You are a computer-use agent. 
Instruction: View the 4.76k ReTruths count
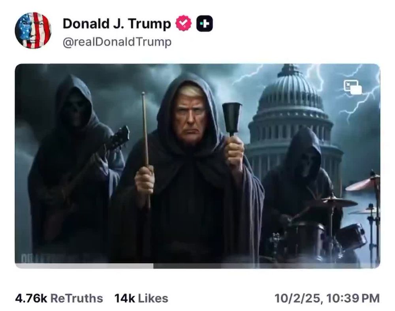pos(31,298)
